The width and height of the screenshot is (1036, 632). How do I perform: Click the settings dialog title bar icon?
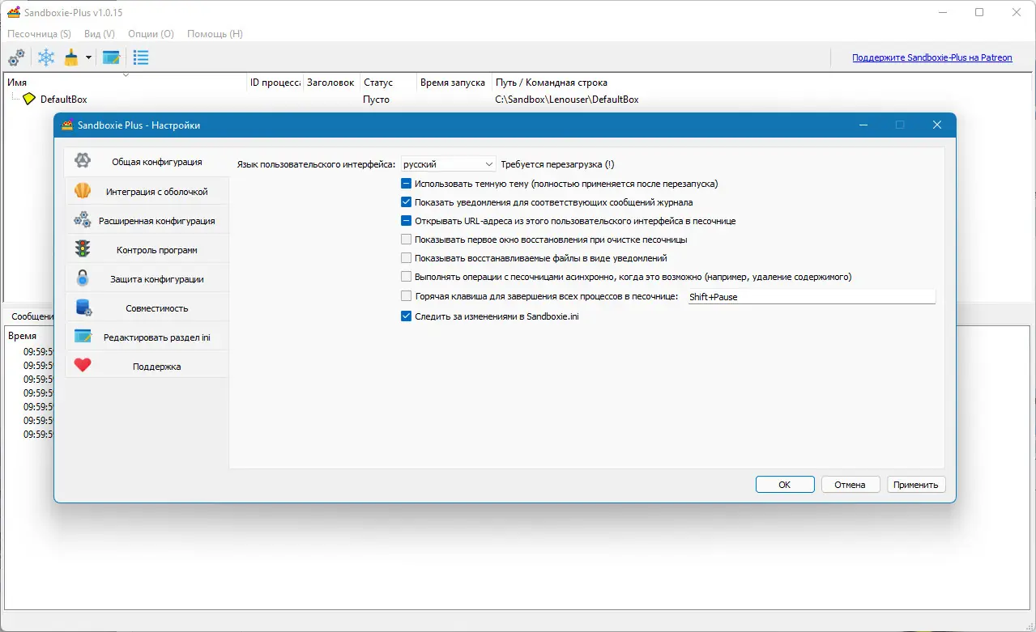(x=67, y=125)
